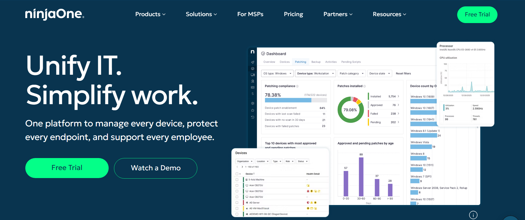Screen dimensions: 525x220
Task: Check the second Acer CB272U row checkbox
Action: point(237,191)
